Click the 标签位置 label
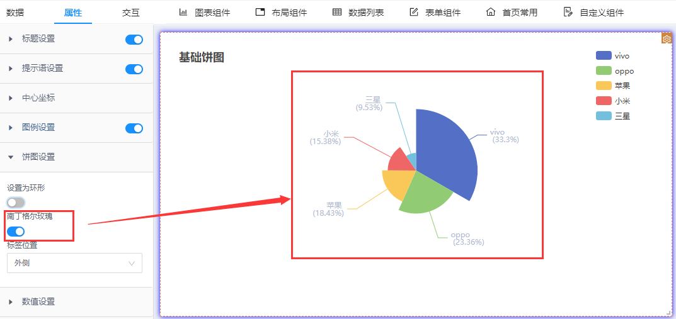The height and width of the screenshot is (319, 676). tap(22, 245)
